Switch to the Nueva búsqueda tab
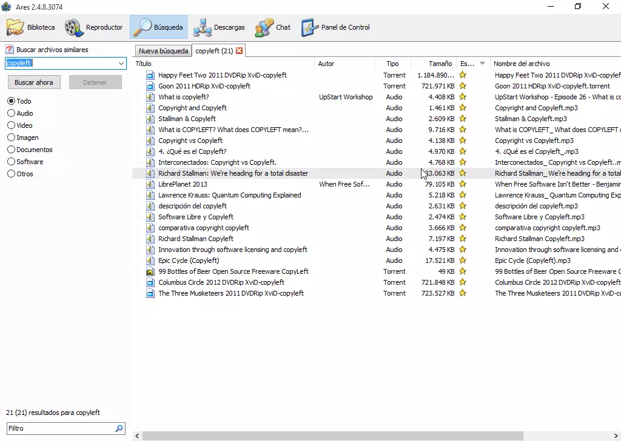 pyautogui.click(x=163, y=51)
